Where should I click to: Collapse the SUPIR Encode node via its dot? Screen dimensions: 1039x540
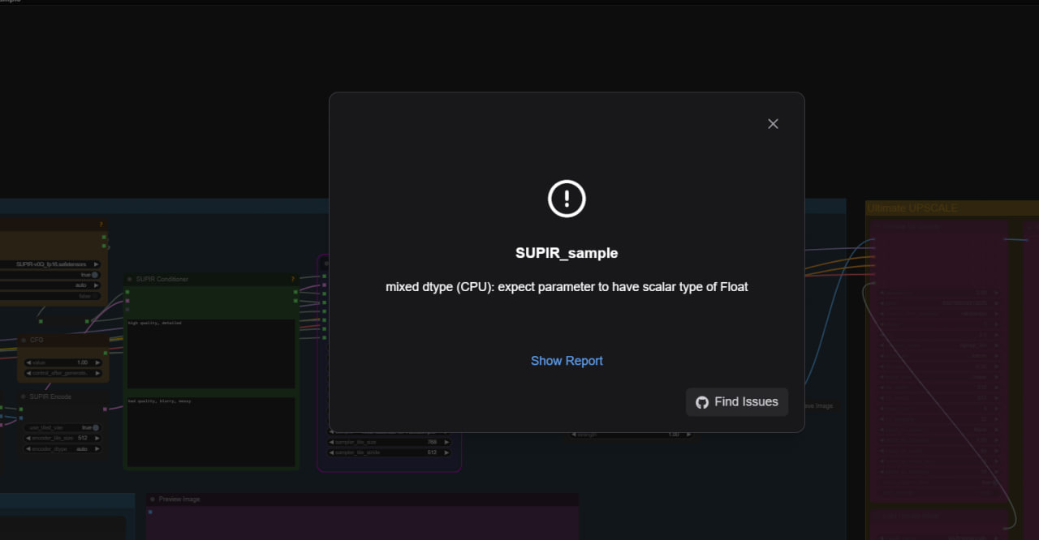tap(24, 396)
